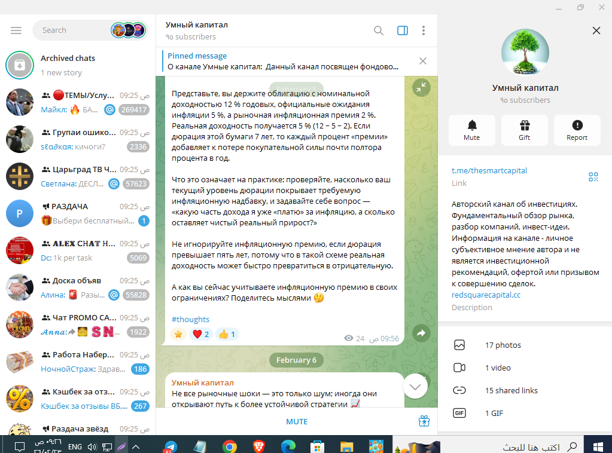Open the ТЕМЫ/Услу... group chat
The height and width of the screenshot is (453, 612).
click(x=78, y=102)
